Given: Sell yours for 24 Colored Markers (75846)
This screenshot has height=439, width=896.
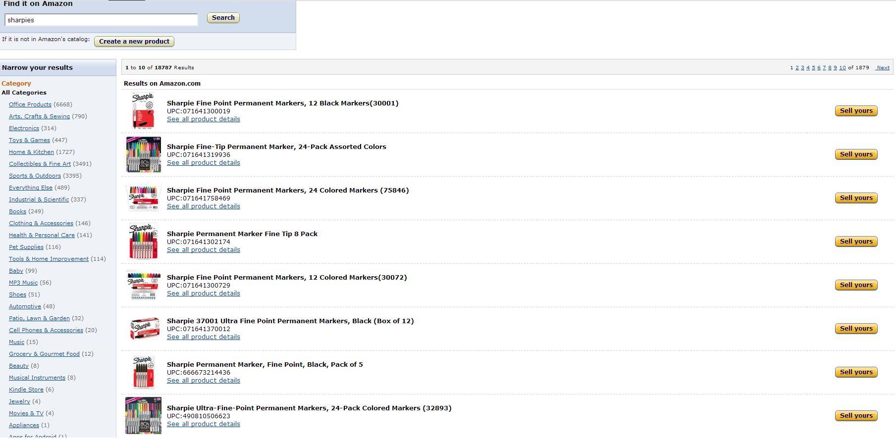Looking at the screenshot, I should pyautogui.click(x=856, y=198).
